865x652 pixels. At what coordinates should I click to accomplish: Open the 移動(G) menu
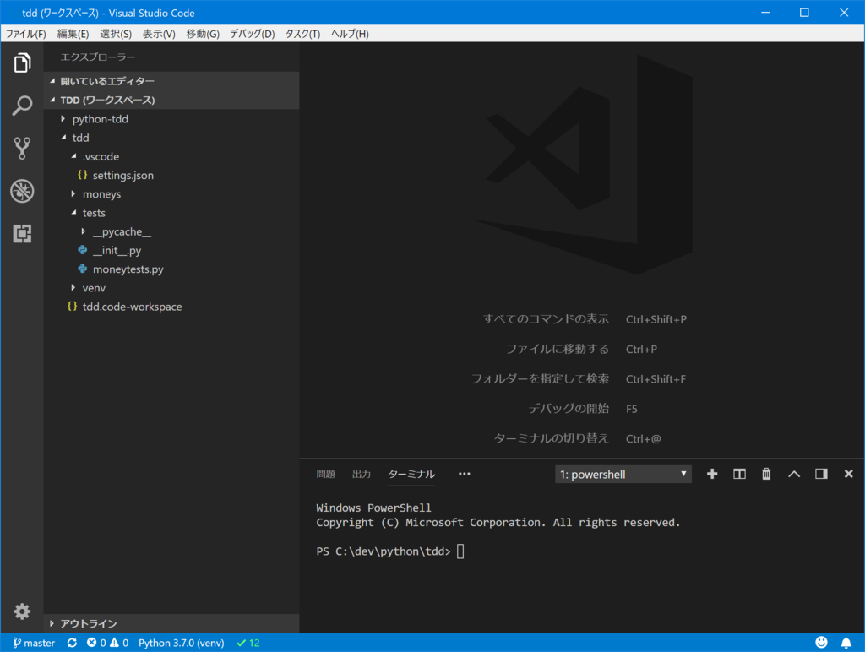pyautogui.click(x=203, y=34)
